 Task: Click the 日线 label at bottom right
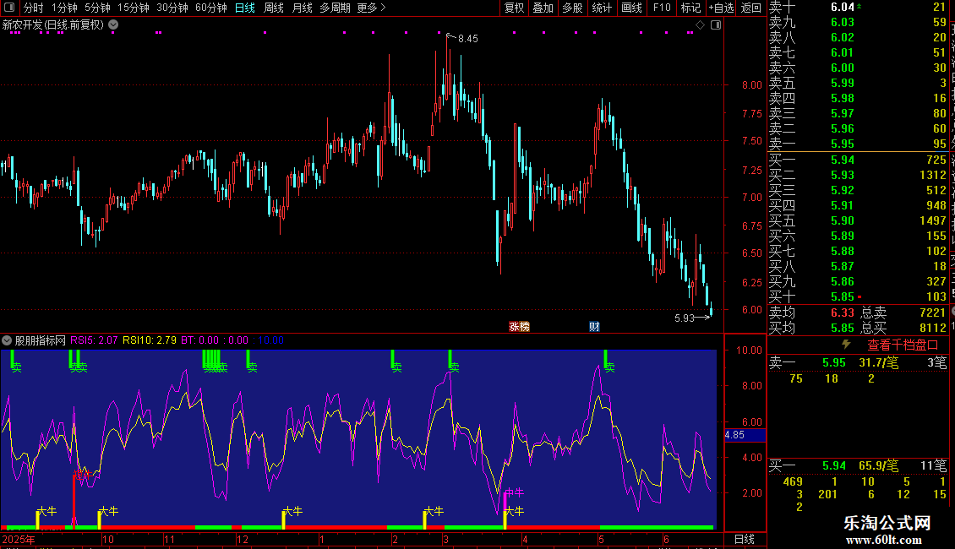(745, 539)
